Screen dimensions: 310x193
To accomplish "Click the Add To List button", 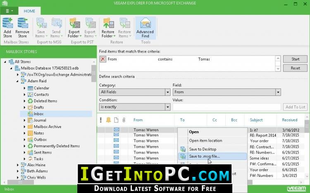I will point(295,107).
